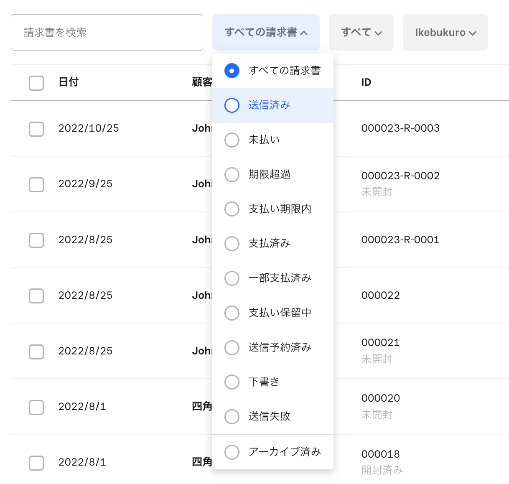Select the すべての請求書 radio option
Viewport: 509px width, 484px height.
284,71
